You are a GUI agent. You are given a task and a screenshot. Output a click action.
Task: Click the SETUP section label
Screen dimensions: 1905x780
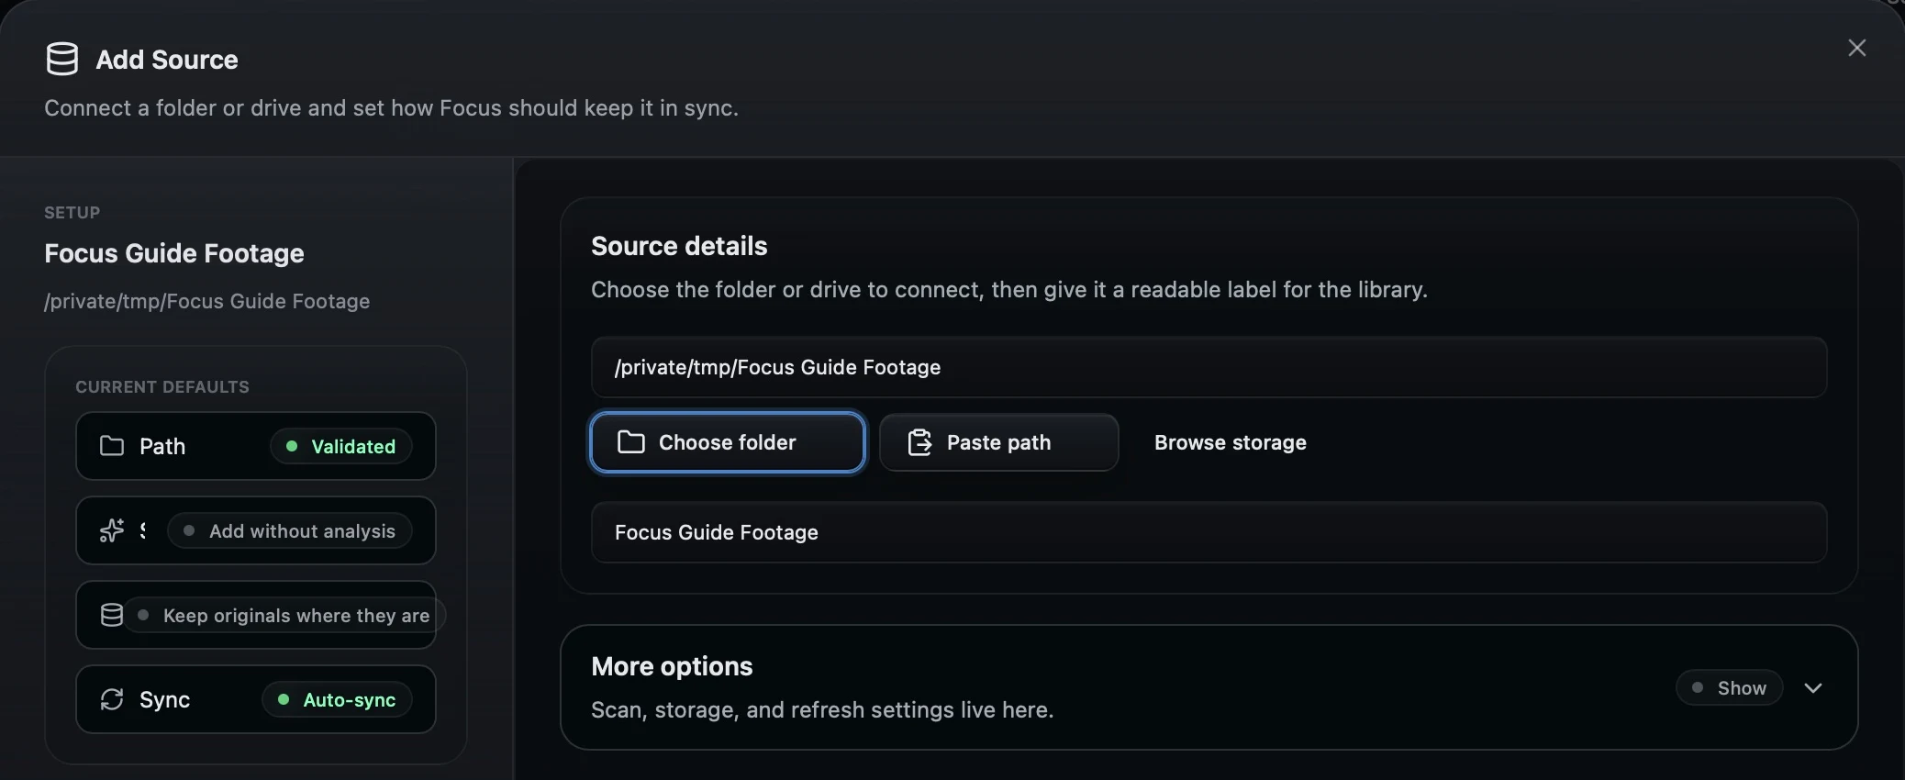point(72,212)
